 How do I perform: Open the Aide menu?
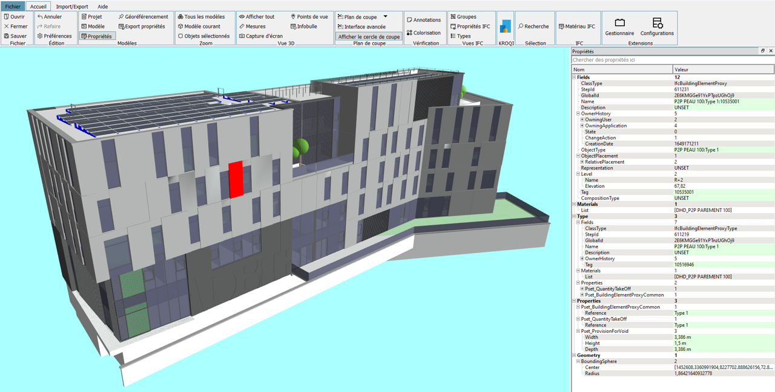[102, 6]
